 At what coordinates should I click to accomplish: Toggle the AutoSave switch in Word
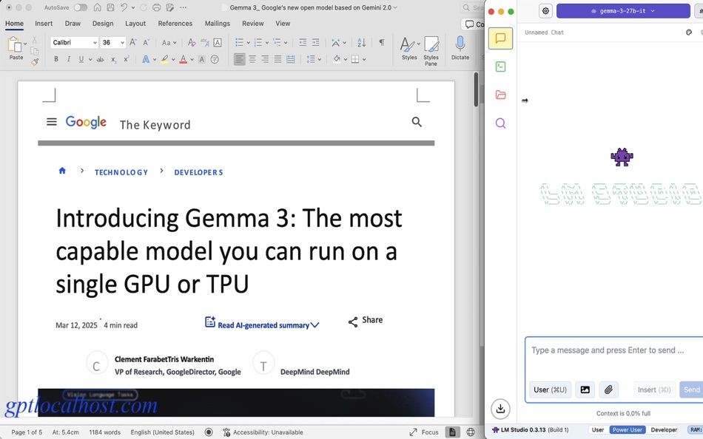(80, 7)
